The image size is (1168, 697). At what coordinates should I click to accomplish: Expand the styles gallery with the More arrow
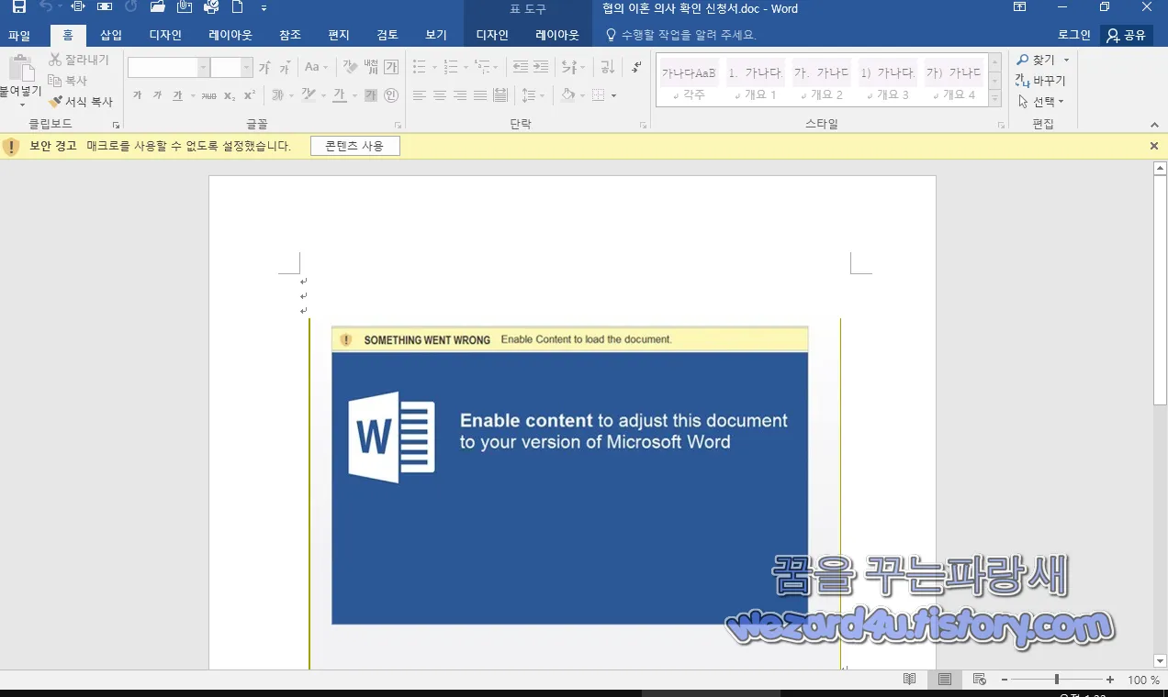click(994, 98)
